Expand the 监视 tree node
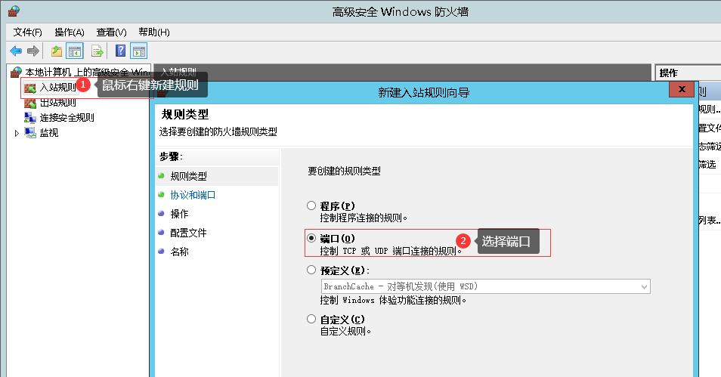Screen dimensions: 721x377 (x=17, y=133)
